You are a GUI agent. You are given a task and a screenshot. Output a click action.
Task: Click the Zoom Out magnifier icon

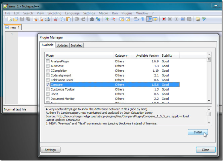(113, 19)
